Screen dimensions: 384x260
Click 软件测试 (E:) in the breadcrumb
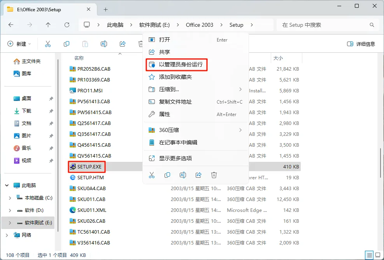(x=154, y=25)
